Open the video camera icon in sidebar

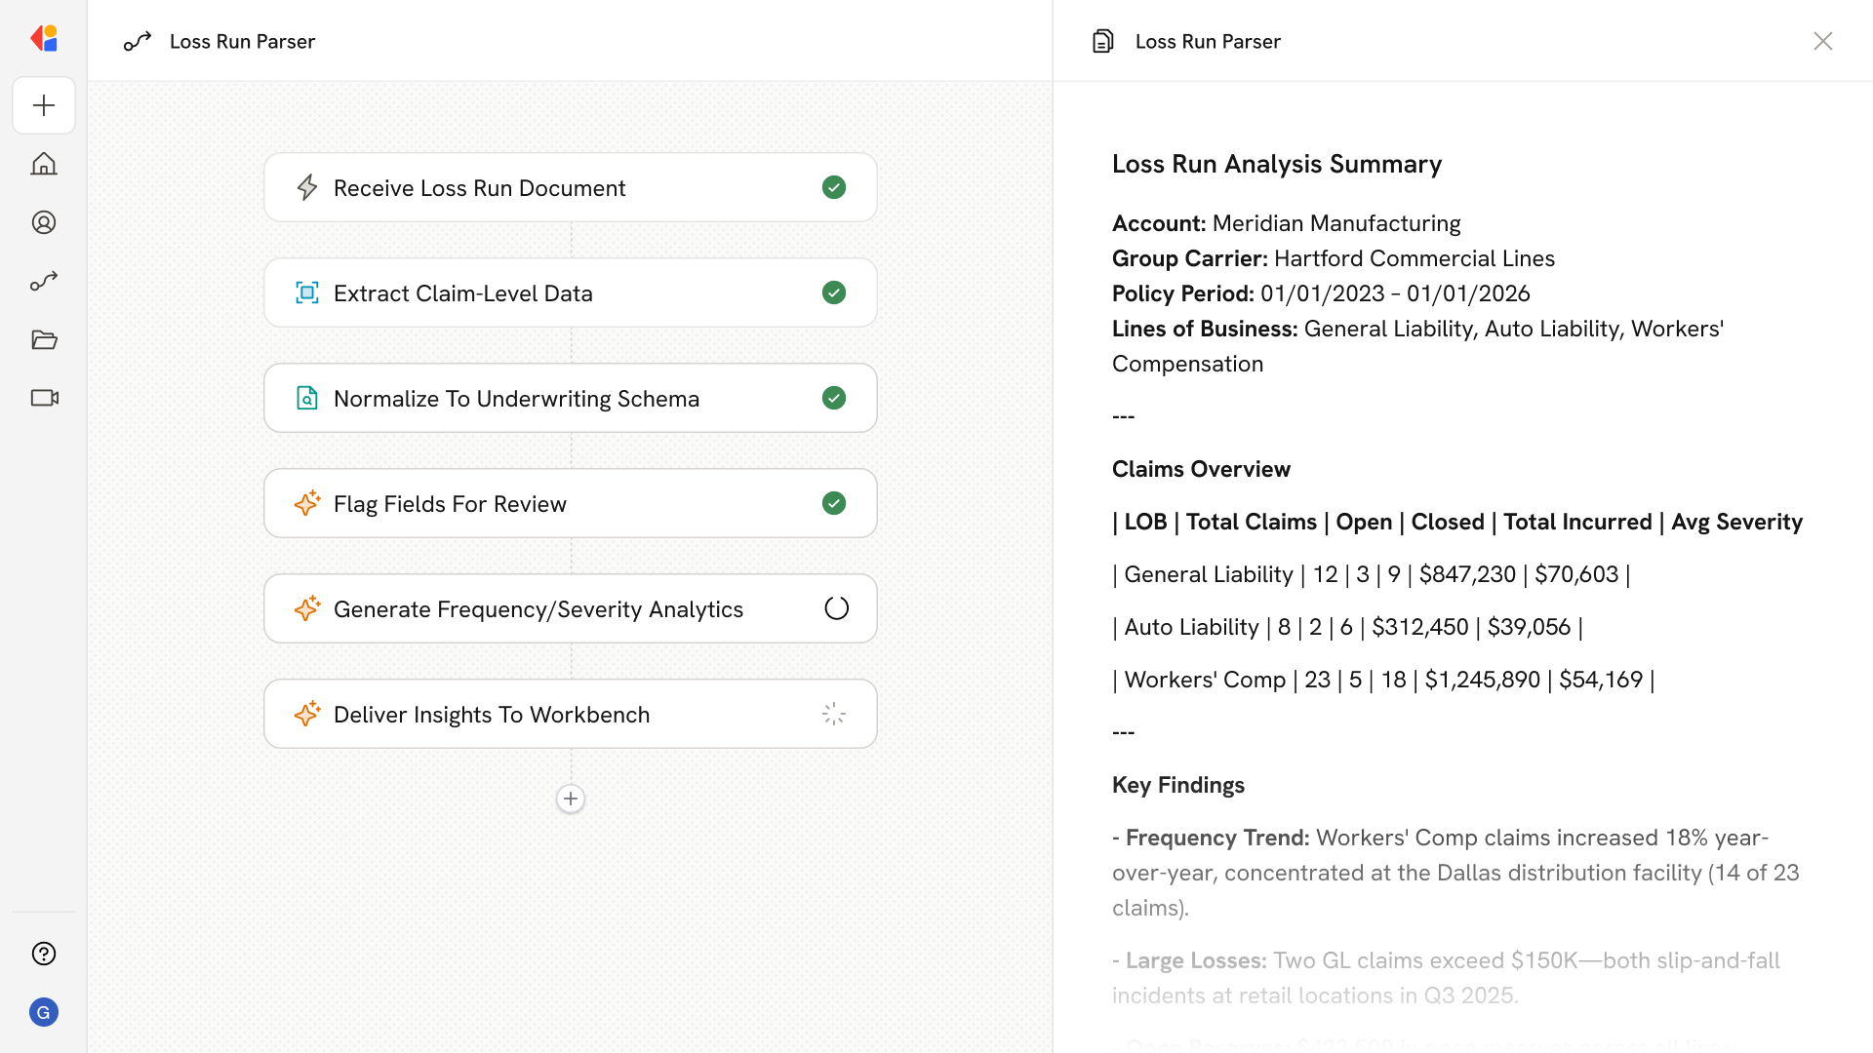coord(44,398)
